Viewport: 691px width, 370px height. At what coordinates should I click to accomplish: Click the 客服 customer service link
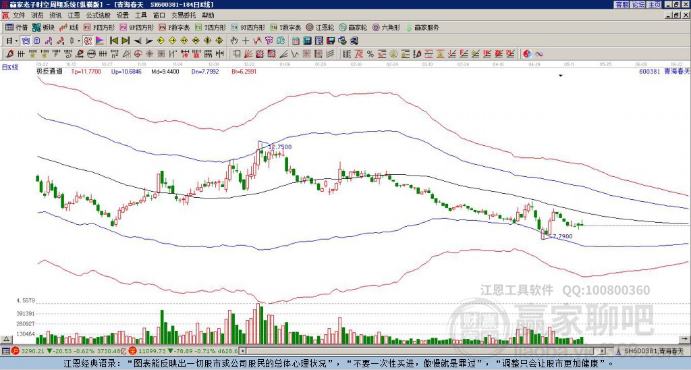(x=621, y=5)
